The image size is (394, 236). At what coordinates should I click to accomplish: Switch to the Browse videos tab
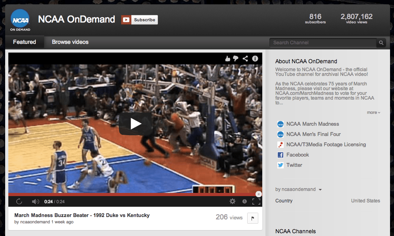70,42
